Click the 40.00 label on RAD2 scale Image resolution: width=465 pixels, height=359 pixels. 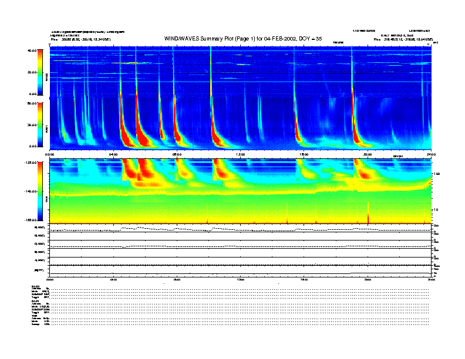pyautogui.click(x=32, y=50)
